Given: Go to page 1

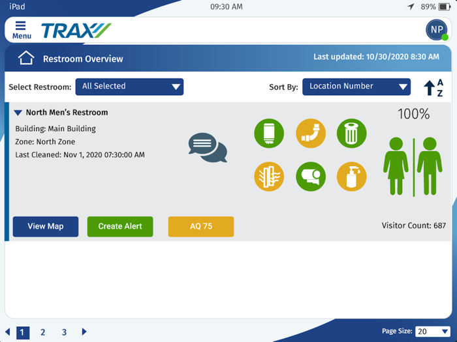Looking at the screenshot, I should point(23,332).
